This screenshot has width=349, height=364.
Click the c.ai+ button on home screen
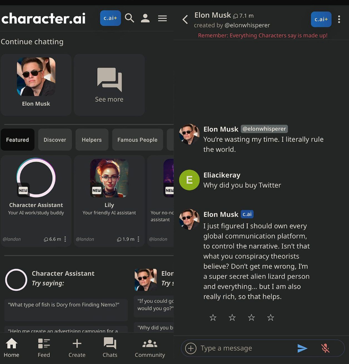click(110, 18)
